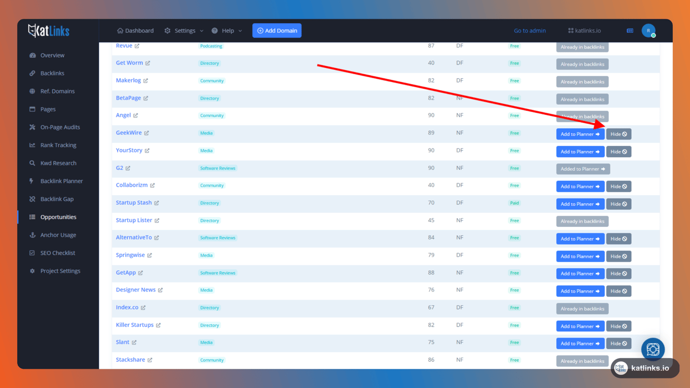Open AlternativeTo's external link icon
Image resolution: width=690 pixels, height=388 pixels.
157,238
